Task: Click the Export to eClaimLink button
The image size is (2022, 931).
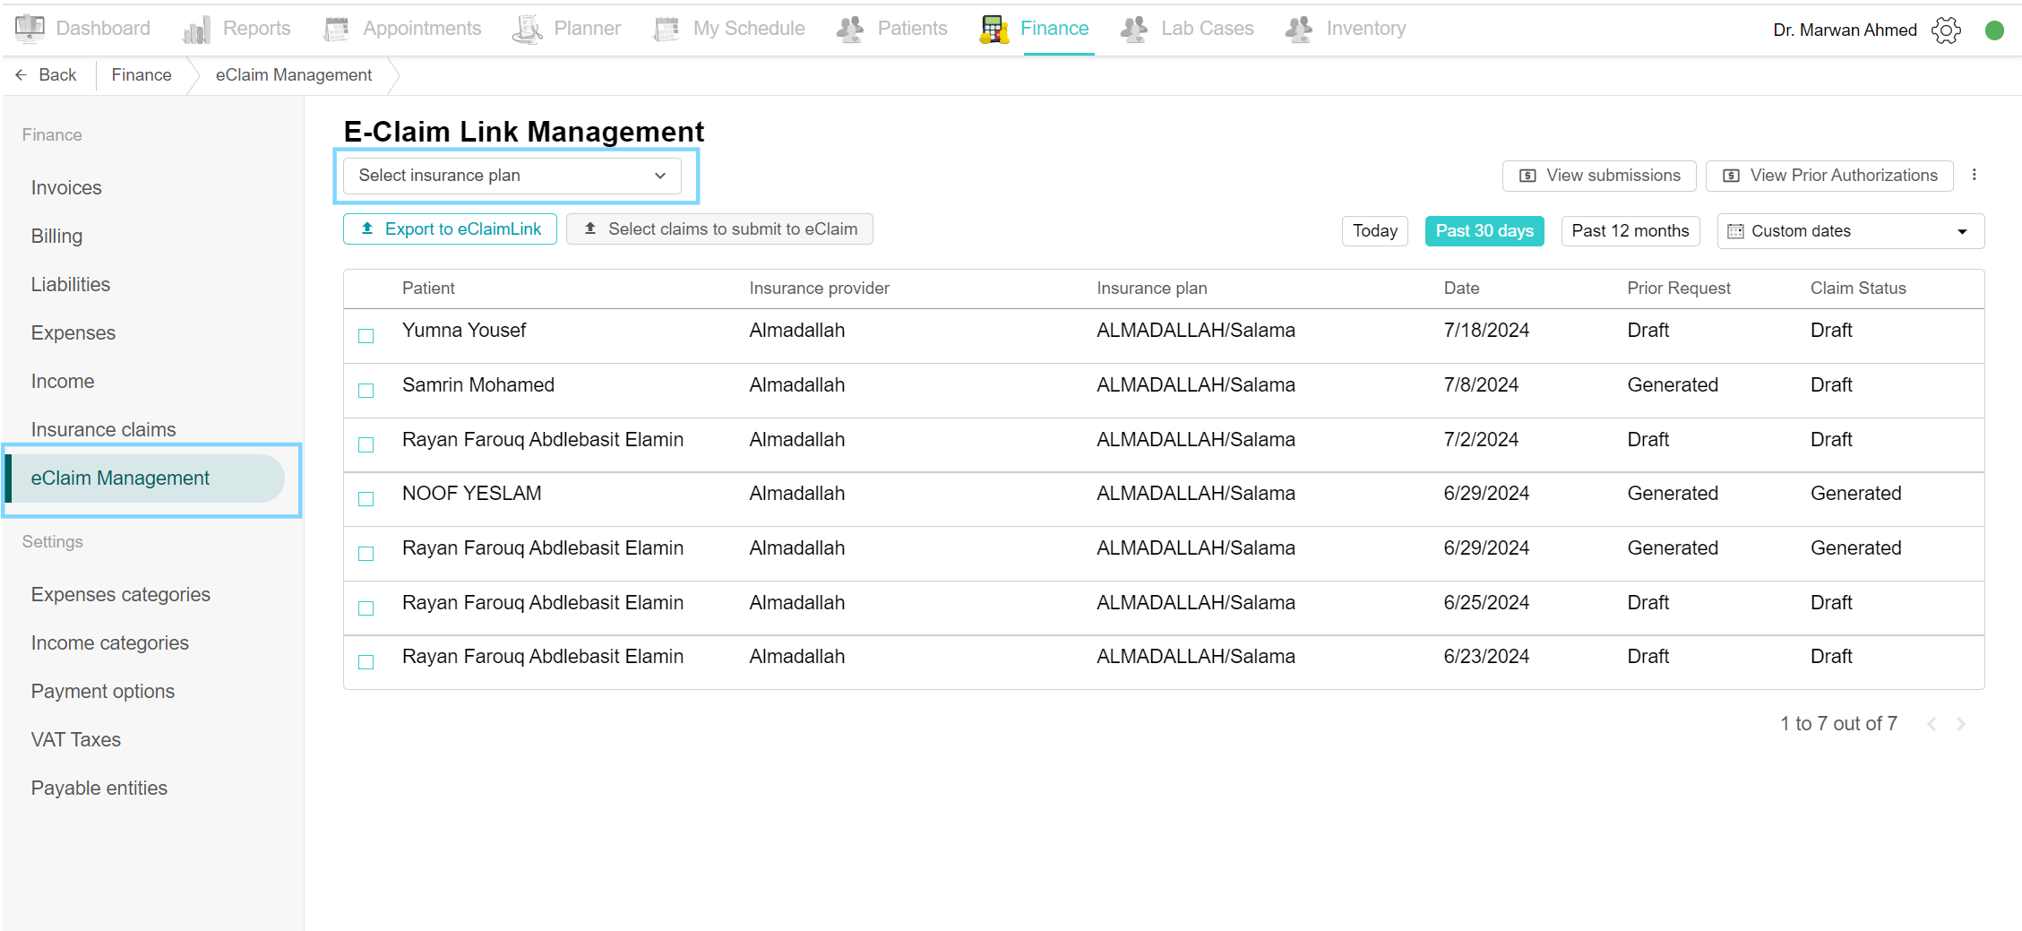Action: coord(450,229)
